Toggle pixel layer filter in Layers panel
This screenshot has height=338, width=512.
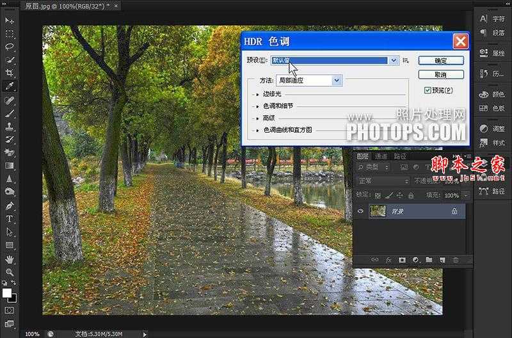[404, 167]
